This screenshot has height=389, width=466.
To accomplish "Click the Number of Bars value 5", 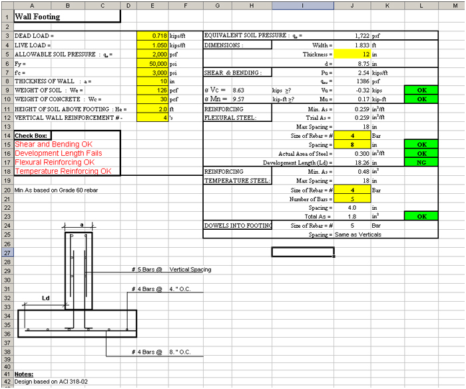I will (352, 198).
